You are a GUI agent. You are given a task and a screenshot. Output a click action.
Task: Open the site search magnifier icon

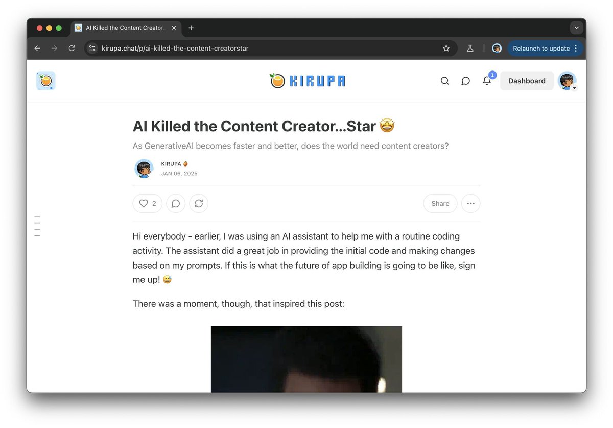[x=445, y=81]
